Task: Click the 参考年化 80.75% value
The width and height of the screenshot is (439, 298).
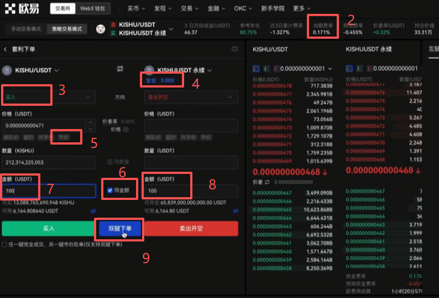Action: pos(248,33)
